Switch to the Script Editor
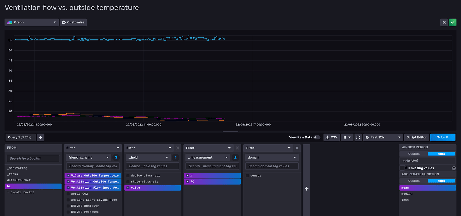 pos(416,137)
